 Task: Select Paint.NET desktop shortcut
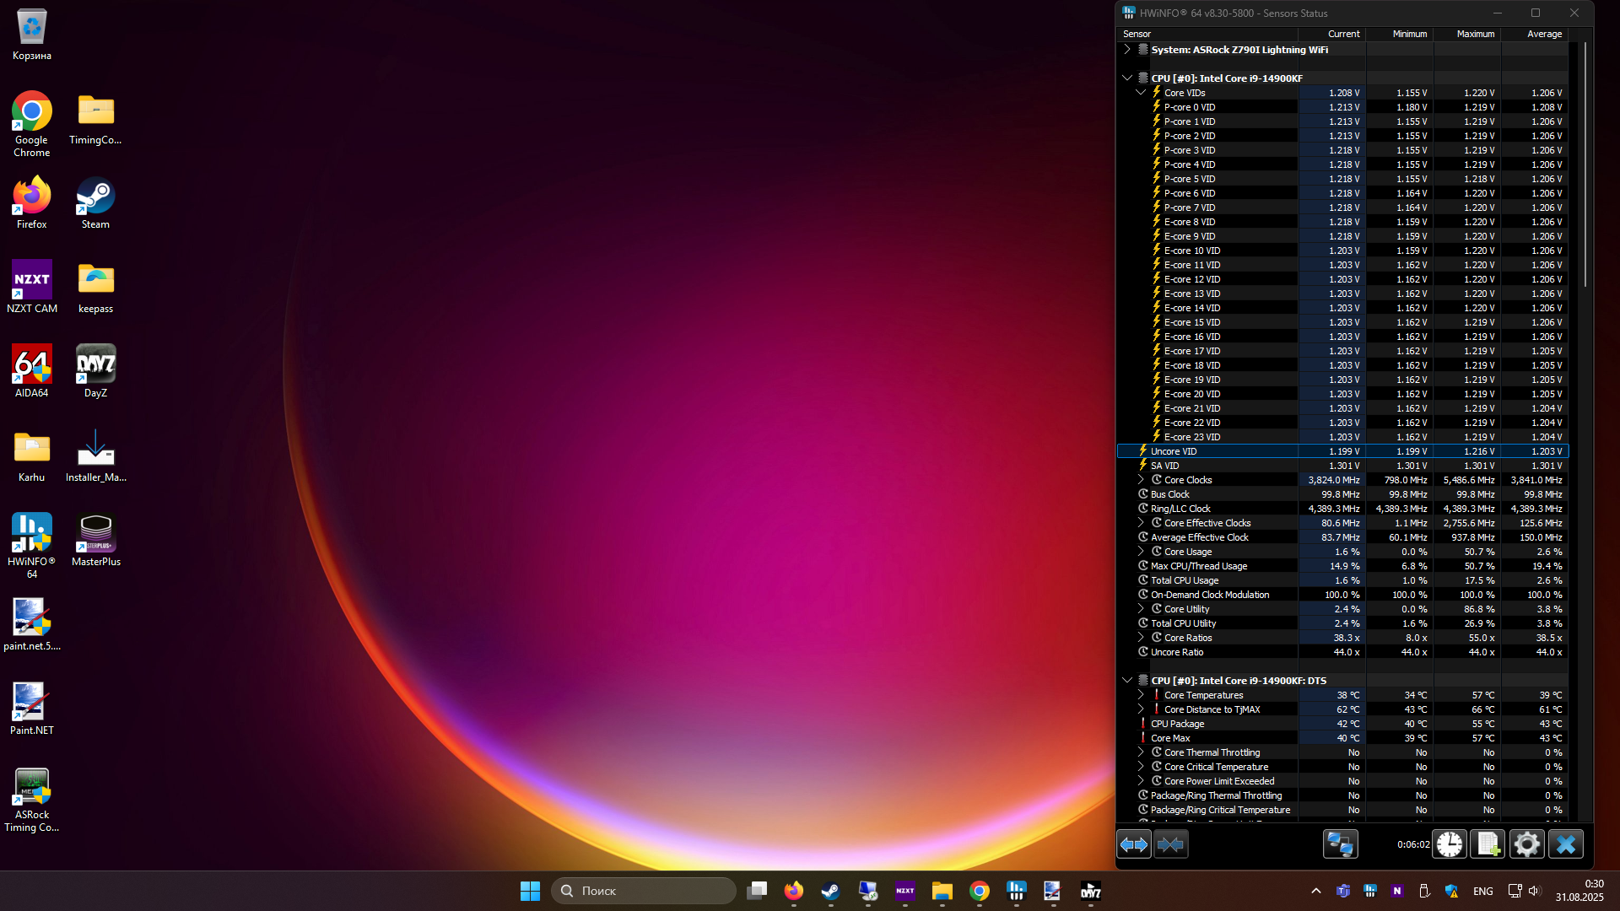coord(32,709)
